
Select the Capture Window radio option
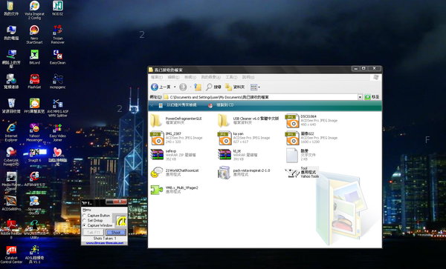[x=97, y=225]
